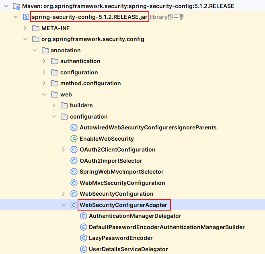Click the class icon of AuthenticationManagerDelegator
The height and width of the screenshot is (254, 265).
[x=84, y=216]
